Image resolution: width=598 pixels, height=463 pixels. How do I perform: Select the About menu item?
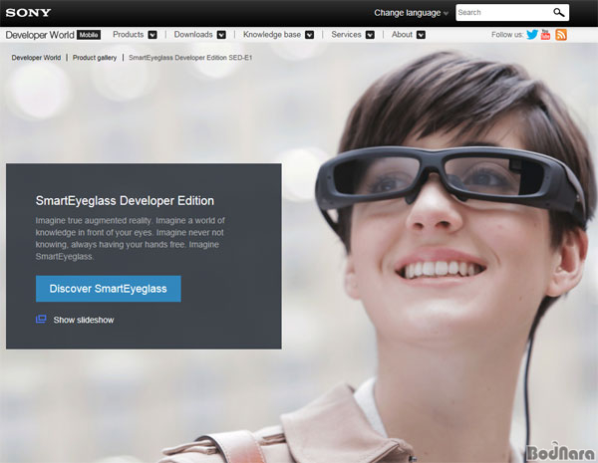pyautogui.click(x=402, y=34)
